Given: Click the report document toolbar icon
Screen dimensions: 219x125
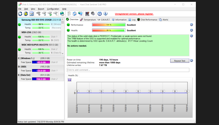Looking at the screenshot, I should coord(69,14).
